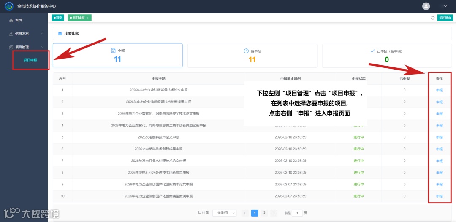Click topic 2026年电力企业信创国产化创新技术论文申报
456x222 pixels.
point(158,184)
